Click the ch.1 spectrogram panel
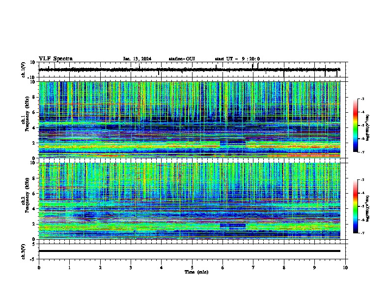The height and width of the screenshot is (300, 389). point(189,120)
